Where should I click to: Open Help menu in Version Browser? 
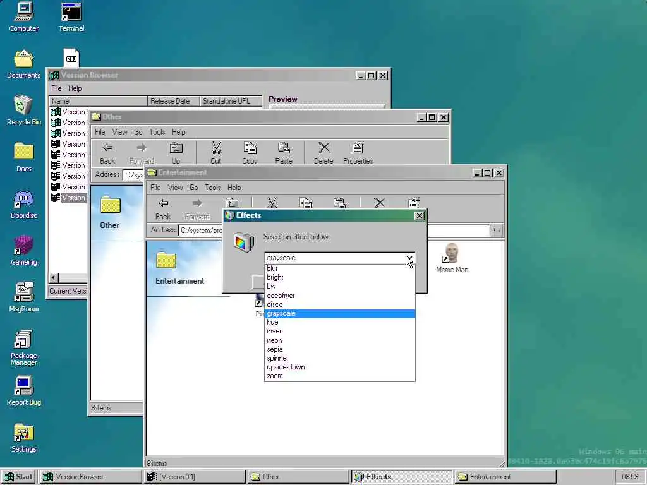coord(75,88)
